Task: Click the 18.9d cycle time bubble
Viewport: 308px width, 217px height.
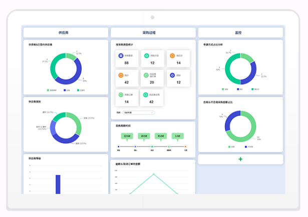Action: pyautogui.click(x=144, y=135)
